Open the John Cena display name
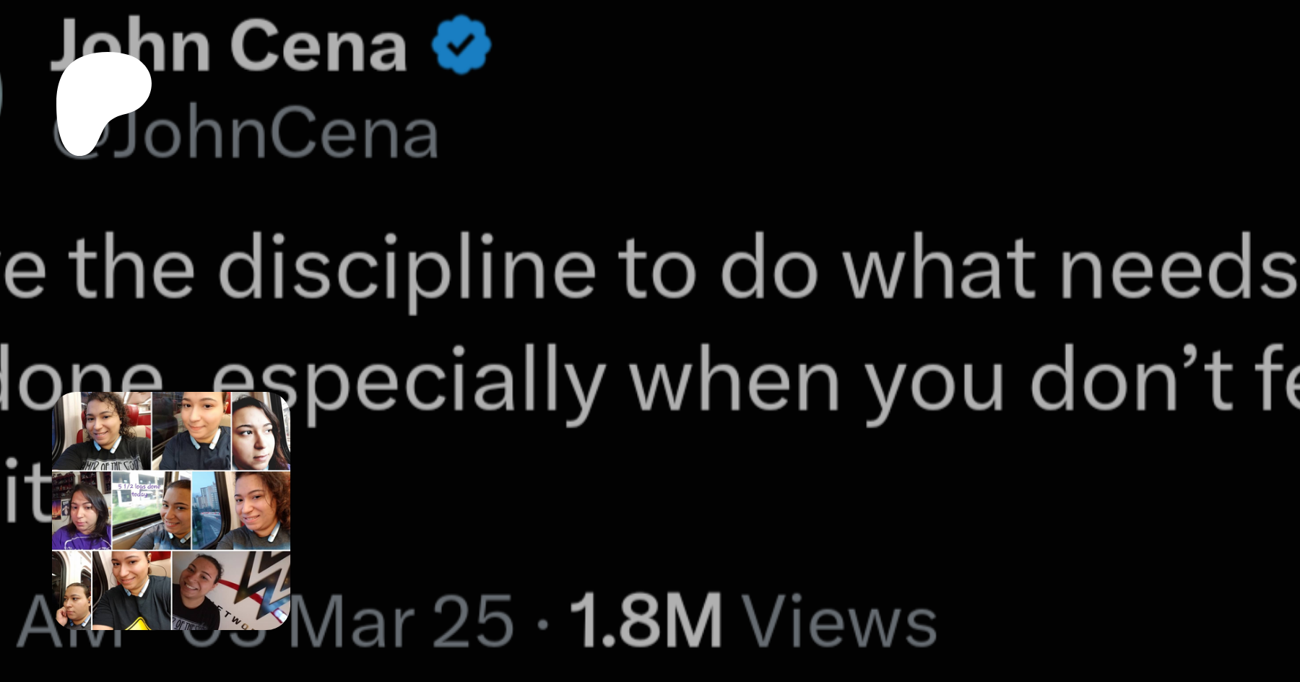This screenshot has height=682, width=1300. click(x=229, y=46)
